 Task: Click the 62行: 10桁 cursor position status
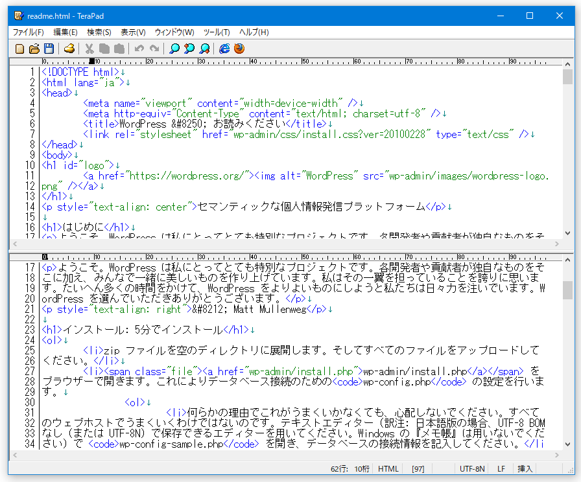coord(350,469)
